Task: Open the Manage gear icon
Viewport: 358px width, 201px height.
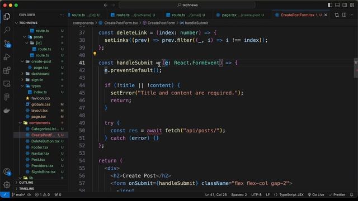Action: point(7,185)
